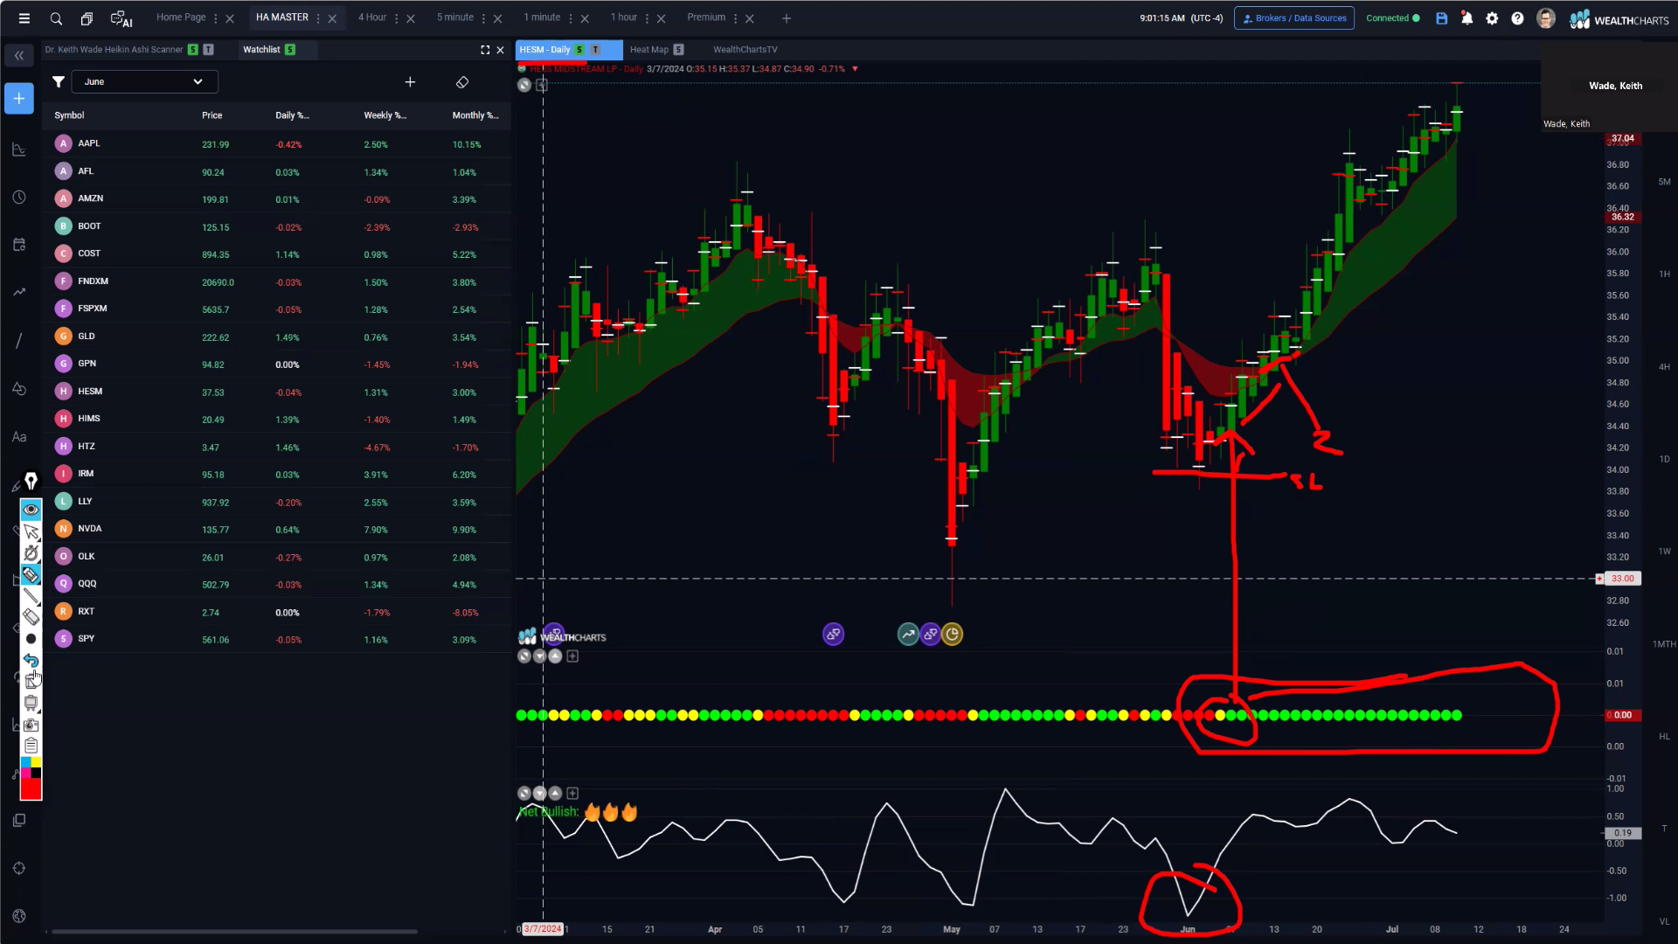Open 1 hour tab options menu
Viewport: 1678px width, 944px height.
(x=647, y=18)
